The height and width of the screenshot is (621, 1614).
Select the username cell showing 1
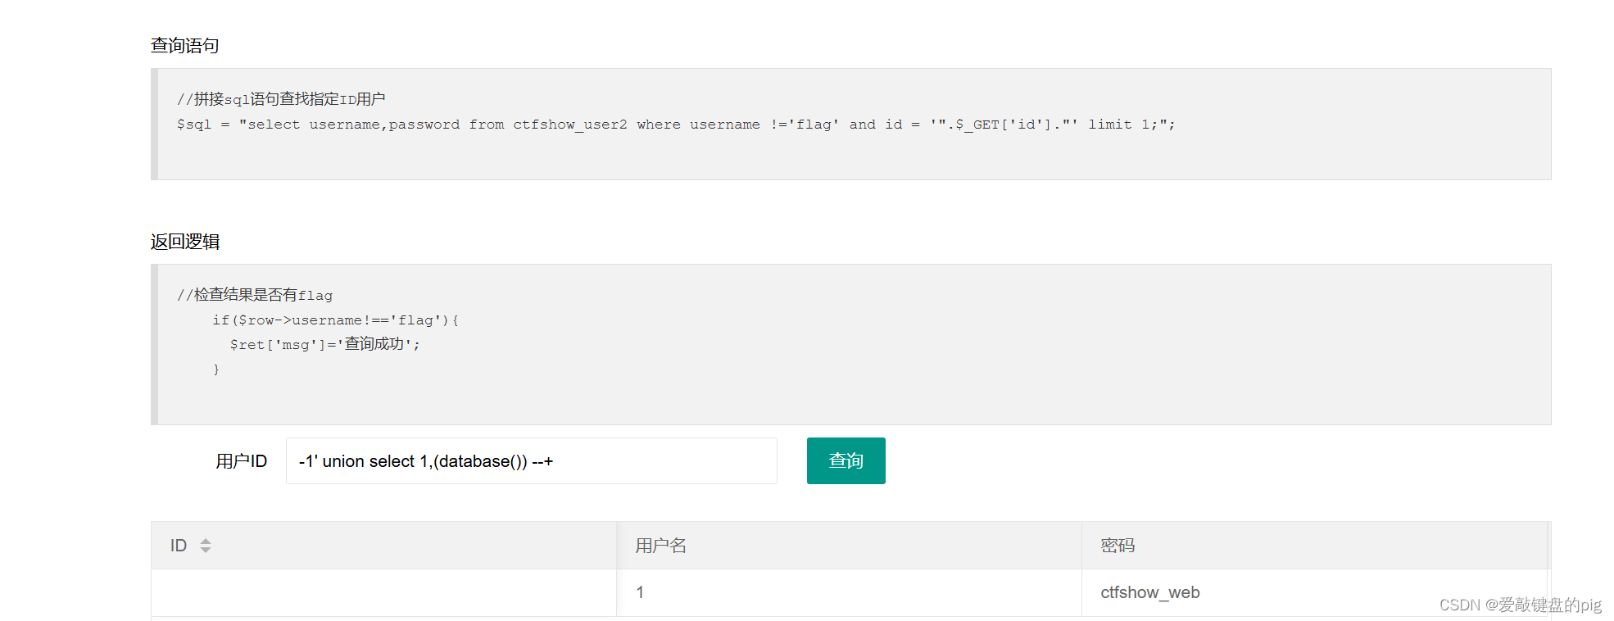tap(849, 592)
